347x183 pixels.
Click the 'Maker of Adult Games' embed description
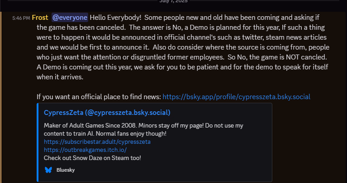pyautogui.click(x=90, y=125)
